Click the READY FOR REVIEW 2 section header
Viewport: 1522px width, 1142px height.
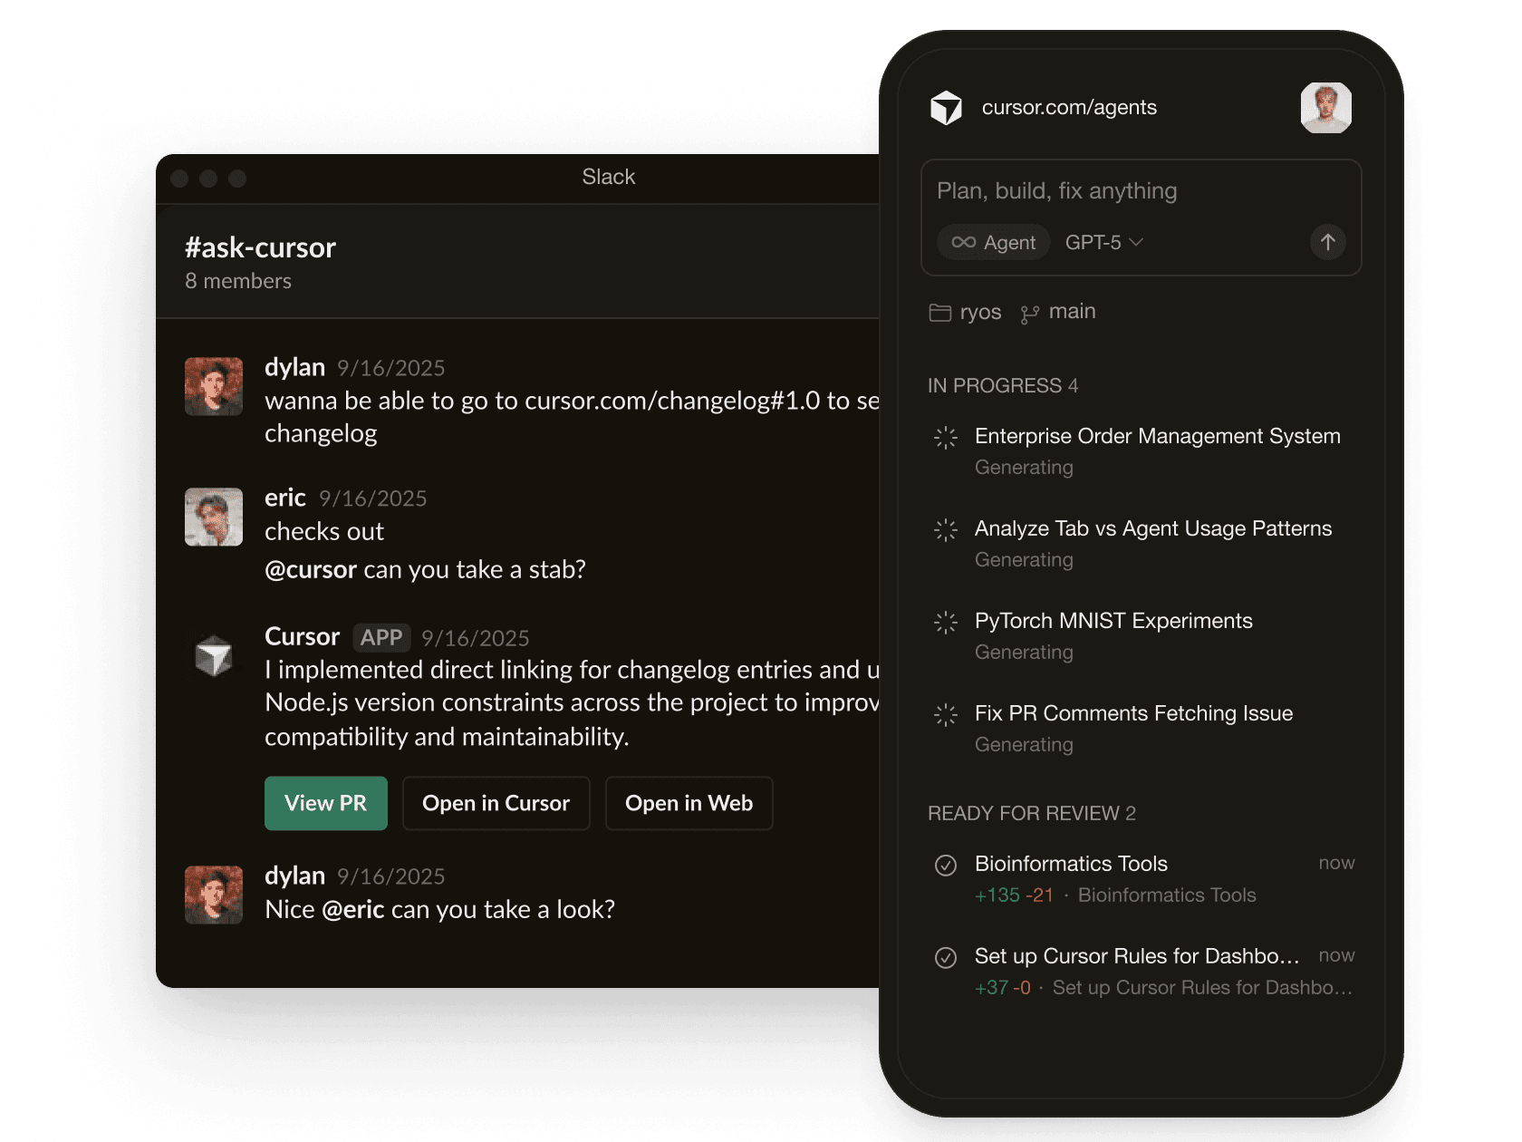point(1031,813)
